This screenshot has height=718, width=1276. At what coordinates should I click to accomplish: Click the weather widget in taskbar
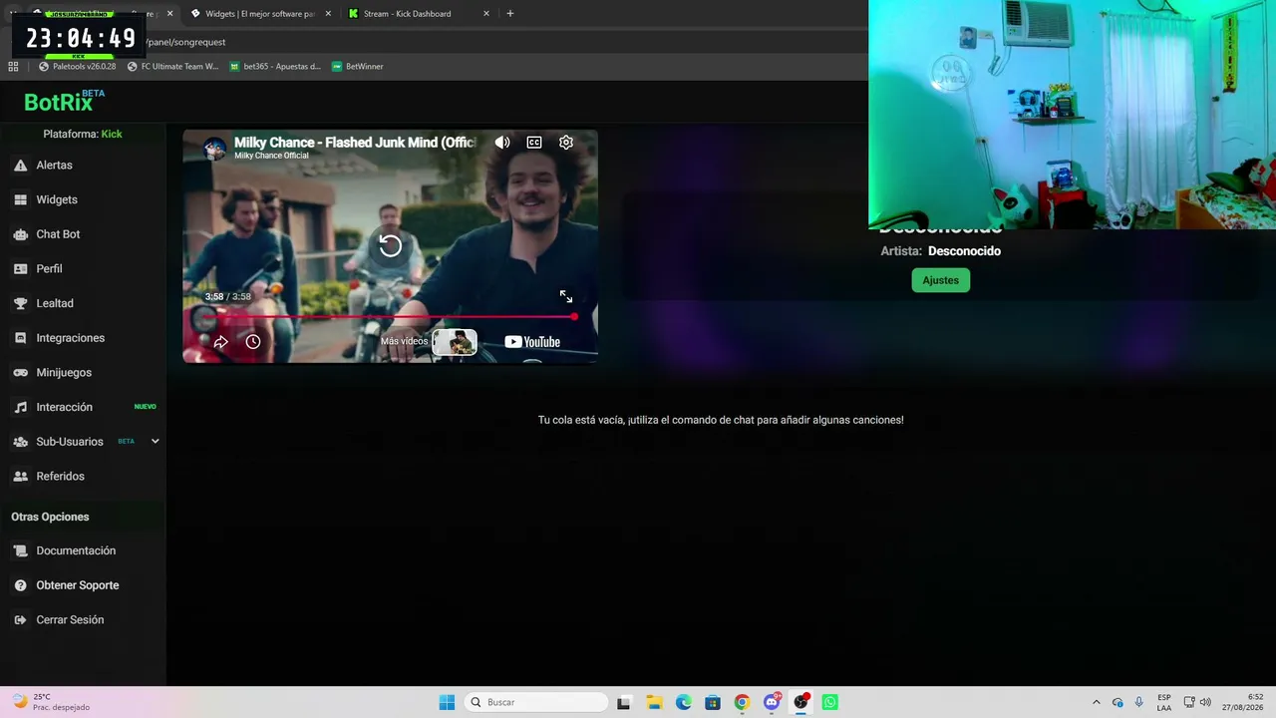pyautogui.click(x=50, y=702)
